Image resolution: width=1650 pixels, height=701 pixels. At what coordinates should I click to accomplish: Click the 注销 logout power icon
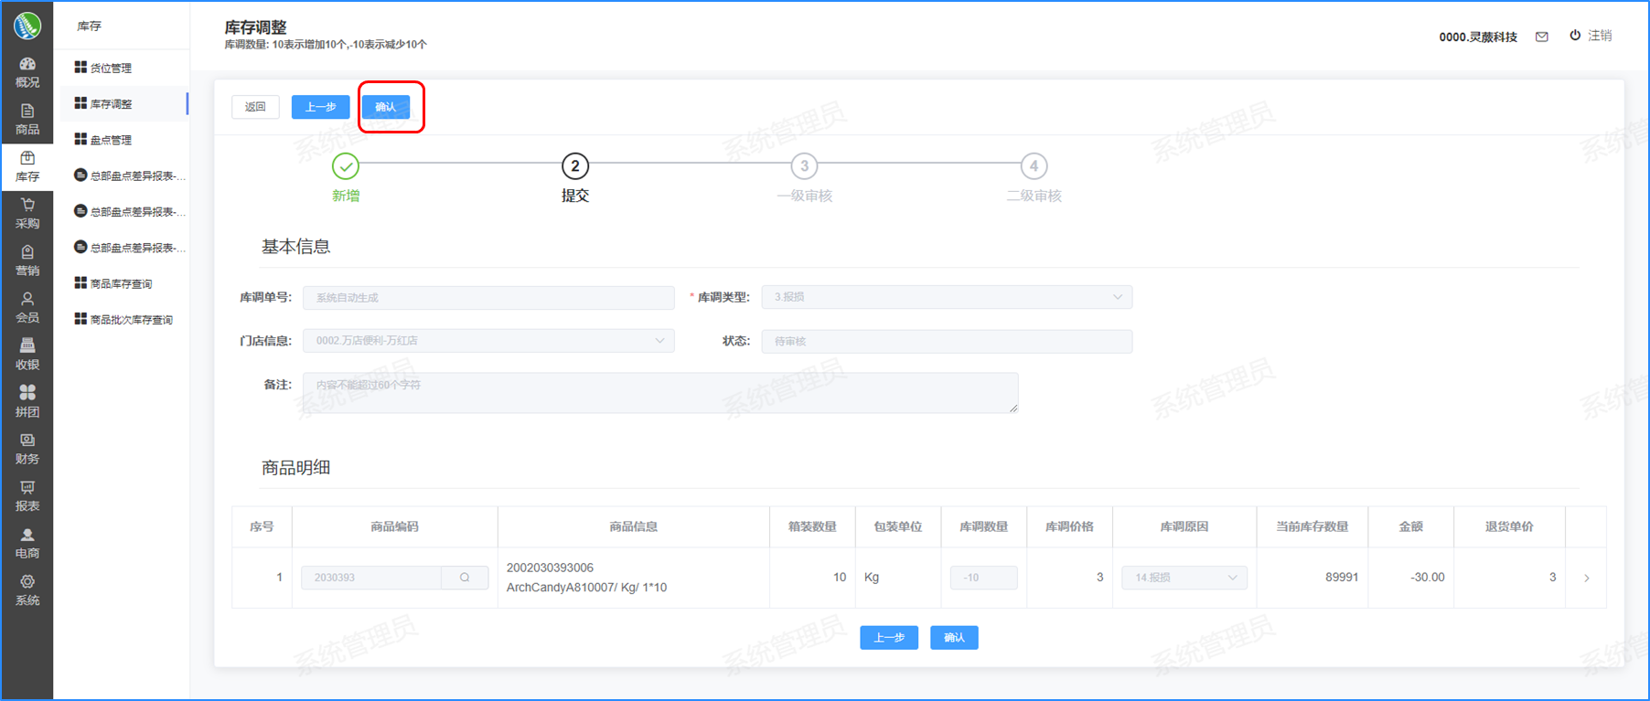1575,36
